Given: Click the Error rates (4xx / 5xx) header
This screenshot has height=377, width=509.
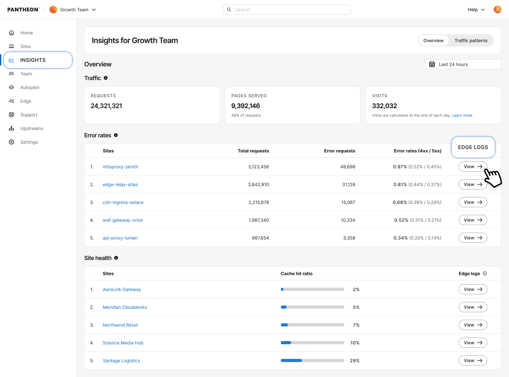Looking at the screenshot, I should point(417,151).
